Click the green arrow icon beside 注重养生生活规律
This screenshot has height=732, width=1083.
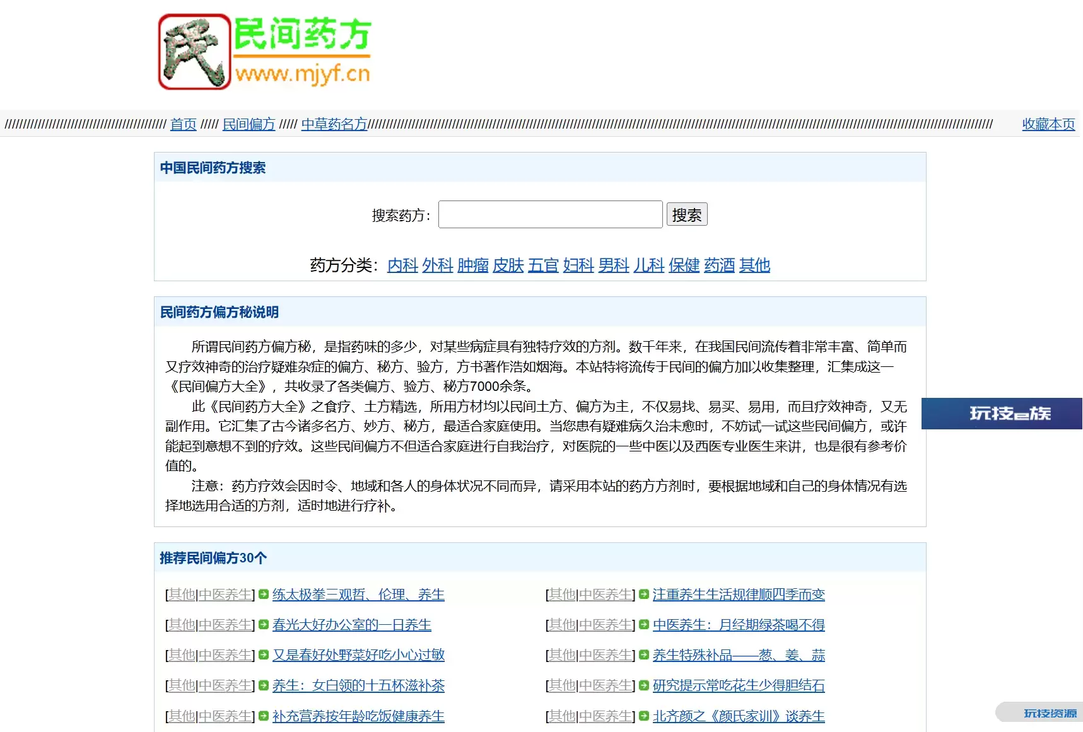pyautogui.click(x=644, y=594)
